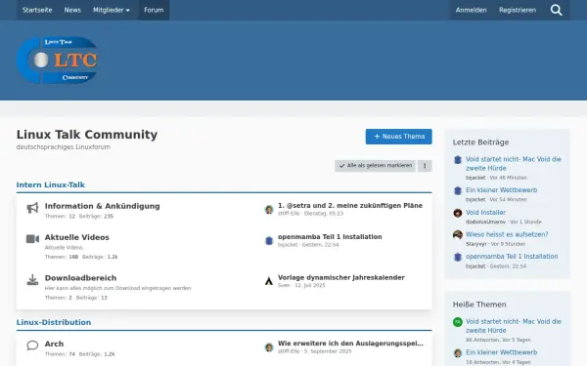Open the Information & Ankündigung forum
587x366 pixels.
pyautogui.click(x=102, y=206)
